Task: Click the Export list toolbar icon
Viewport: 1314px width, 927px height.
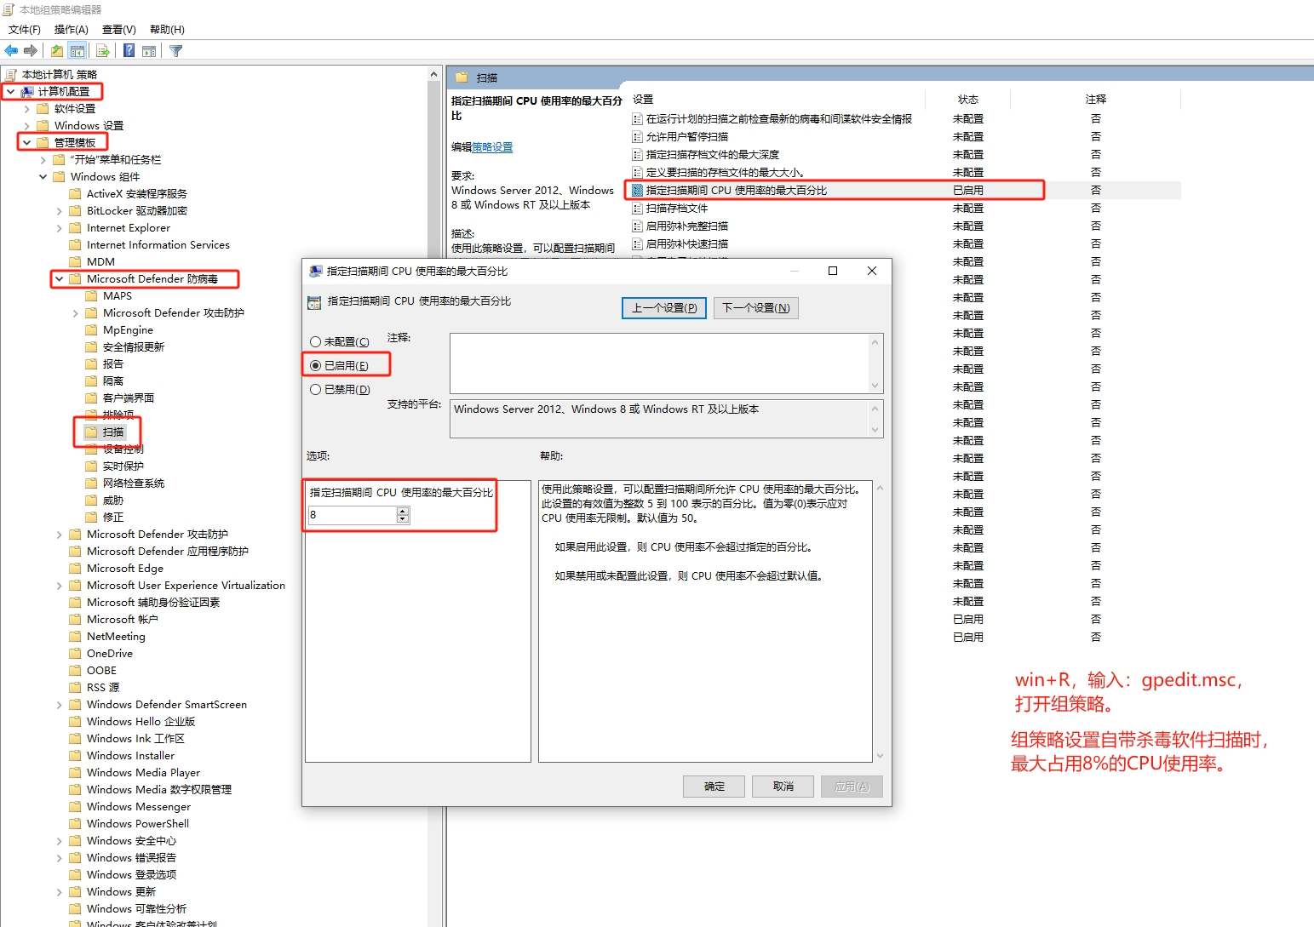Action: (x=103, y=51)
